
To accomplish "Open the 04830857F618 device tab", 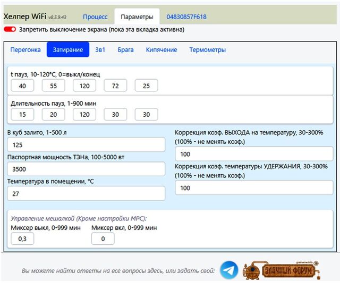I will pyautogui.click(x=186, y=17).
